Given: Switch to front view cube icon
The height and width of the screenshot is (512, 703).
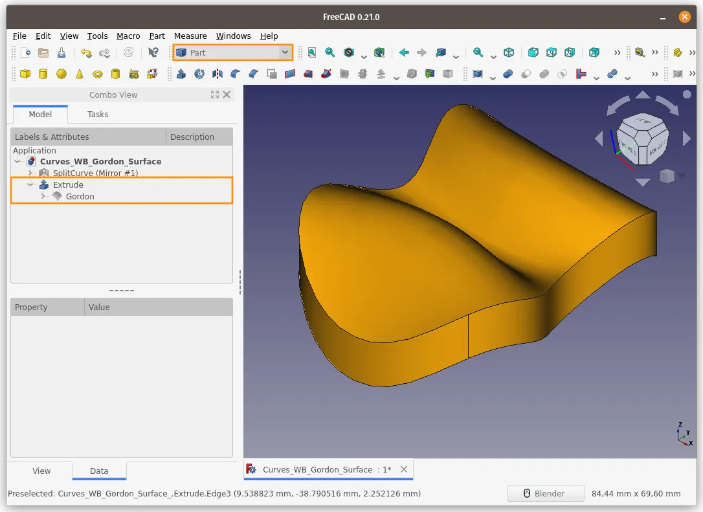Looking at the screenshot, I should (533, 52).
